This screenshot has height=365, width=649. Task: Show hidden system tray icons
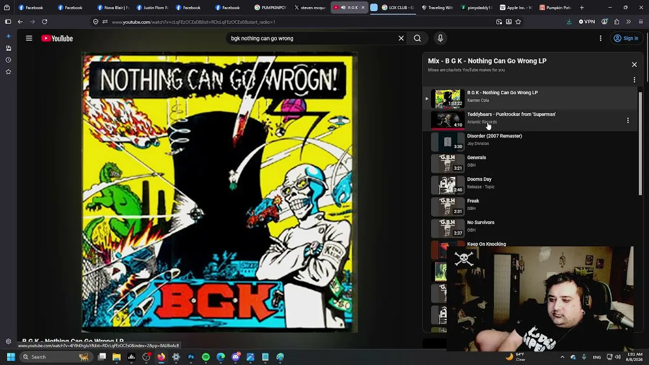pos(562,357)
